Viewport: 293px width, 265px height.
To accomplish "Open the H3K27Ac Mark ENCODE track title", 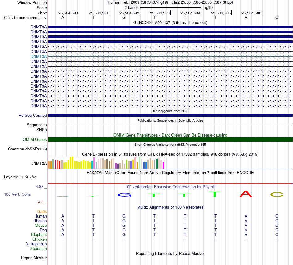I will click(170, 173).
